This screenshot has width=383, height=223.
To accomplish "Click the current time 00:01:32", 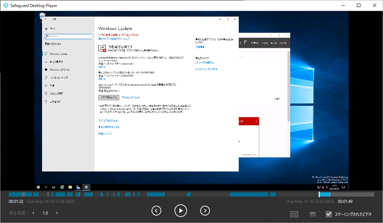I will pyautogui.click(x=16, y=201).
